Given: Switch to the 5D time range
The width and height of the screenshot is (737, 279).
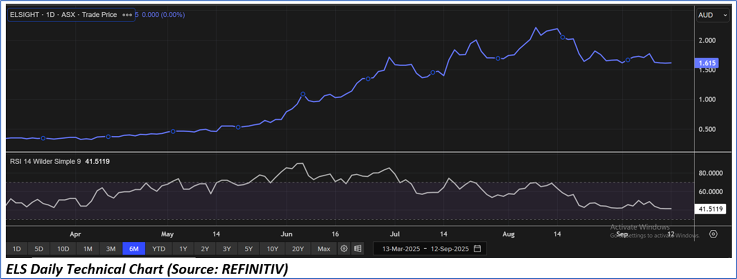Looking at the screenshot, I should (39, 249).
